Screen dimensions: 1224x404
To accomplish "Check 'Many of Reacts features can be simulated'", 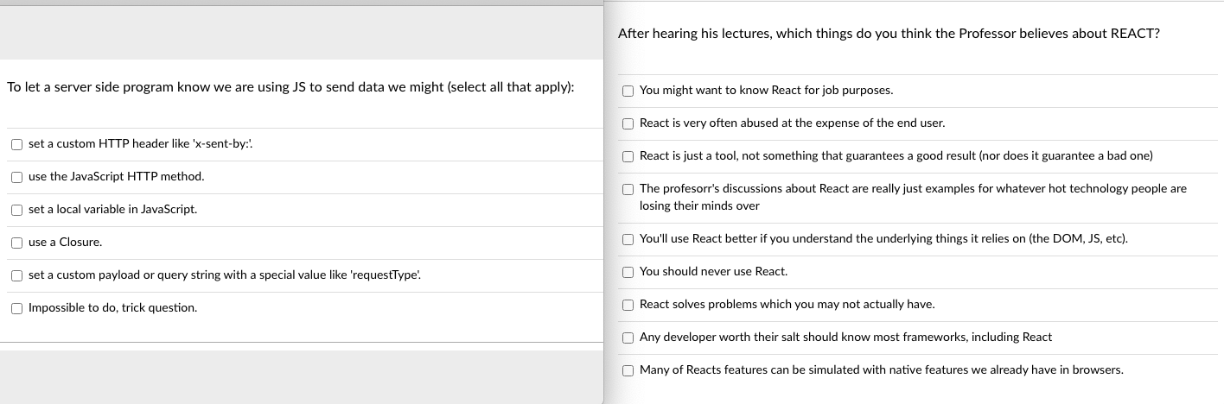I will pyautogui.click(x=628, y=370).
